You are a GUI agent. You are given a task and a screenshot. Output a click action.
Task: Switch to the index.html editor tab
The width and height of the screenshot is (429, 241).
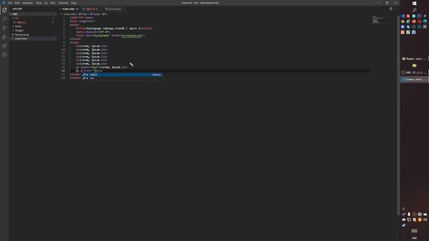68,9
